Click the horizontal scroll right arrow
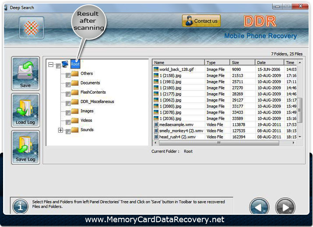The height and width of the screenshot is (227, 313). point(293,143)
